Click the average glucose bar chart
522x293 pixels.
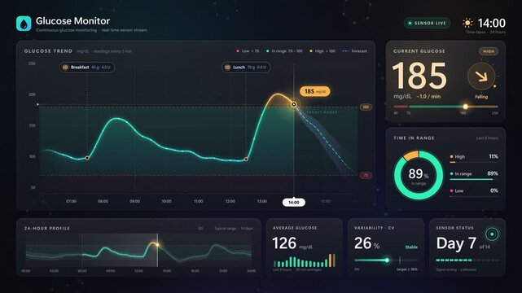pyautogui.click(x=305, y=260)
